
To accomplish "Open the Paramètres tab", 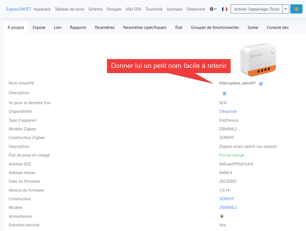I will [105, 27].
